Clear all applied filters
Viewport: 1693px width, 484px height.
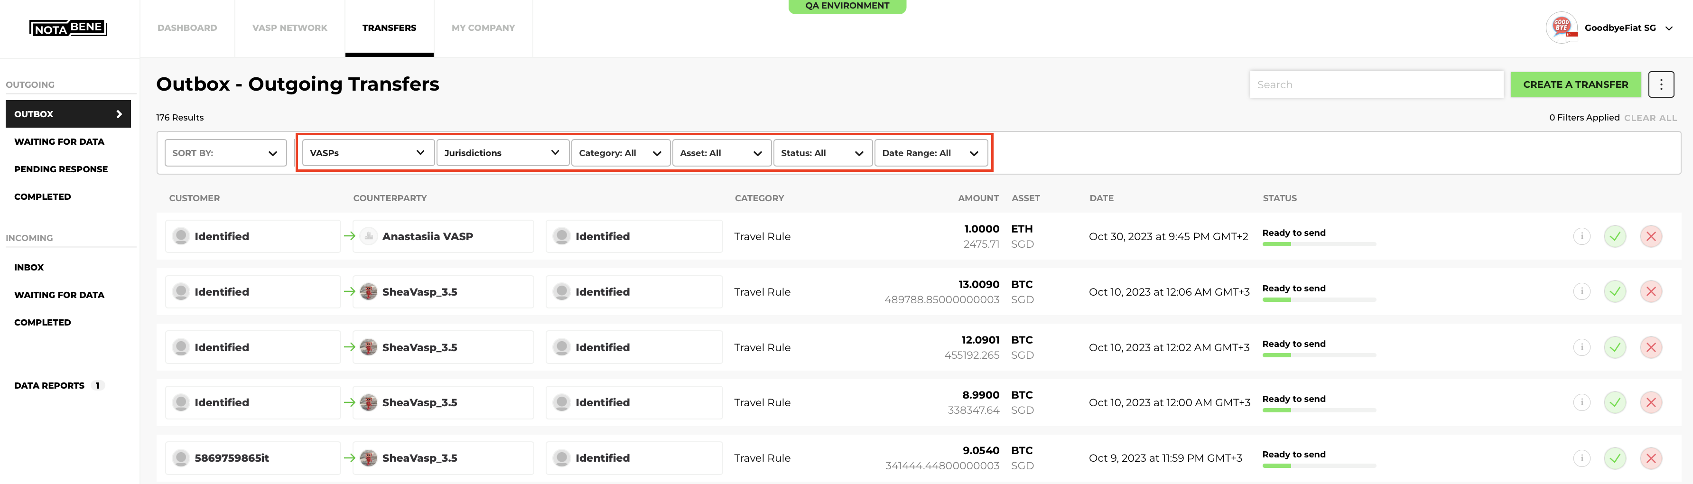(x=1650, y=118)
